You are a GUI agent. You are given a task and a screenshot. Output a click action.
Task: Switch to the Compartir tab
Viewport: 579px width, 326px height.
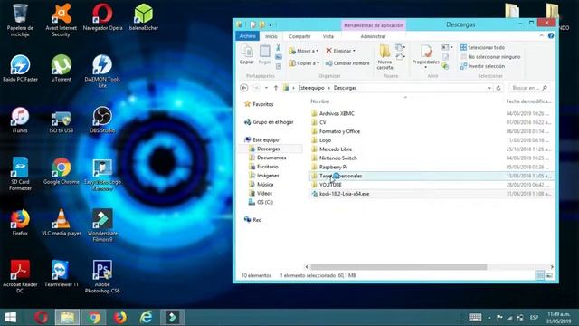click(299, 36)
